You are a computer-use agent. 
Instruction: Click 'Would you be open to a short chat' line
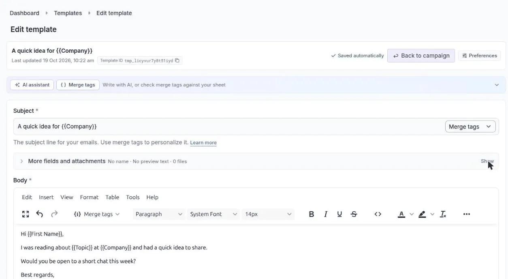coord(78,261)
